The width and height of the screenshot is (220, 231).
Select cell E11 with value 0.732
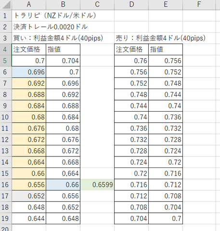pos(166,128)
